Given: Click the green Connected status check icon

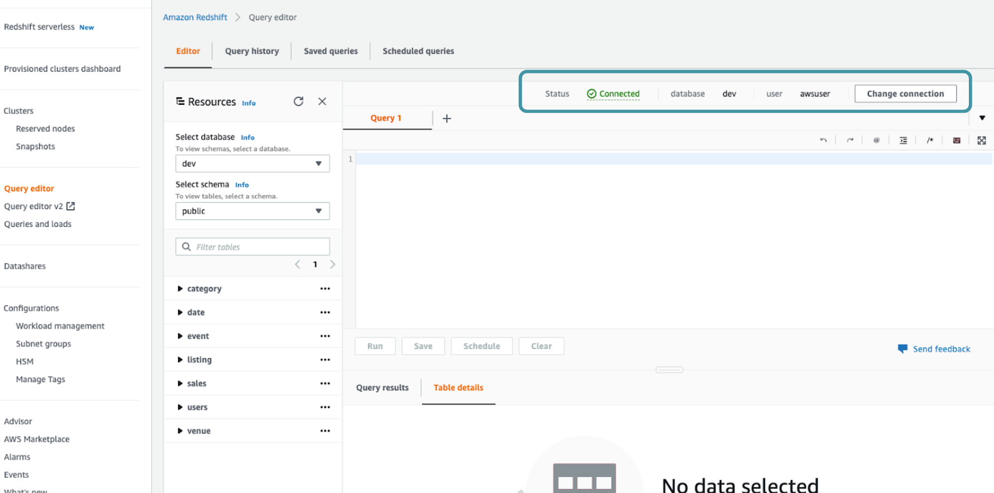Looking at the screenshot, I should click(591, 94).
